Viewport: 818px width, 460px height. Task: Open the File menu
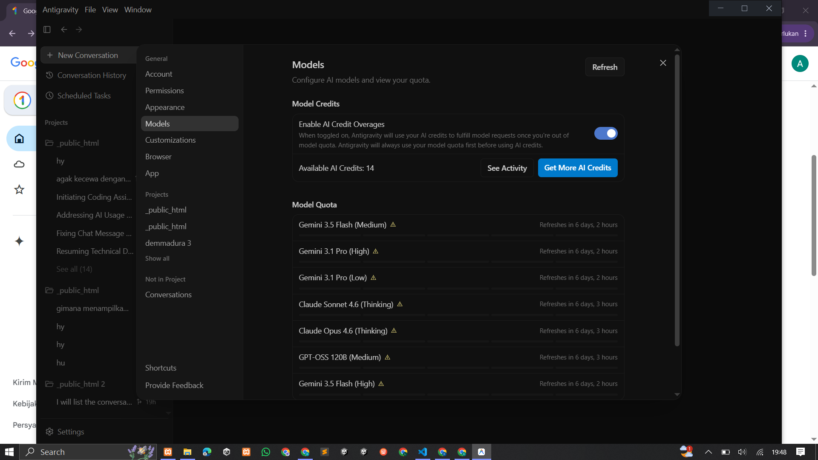click(x=90, y=10)
